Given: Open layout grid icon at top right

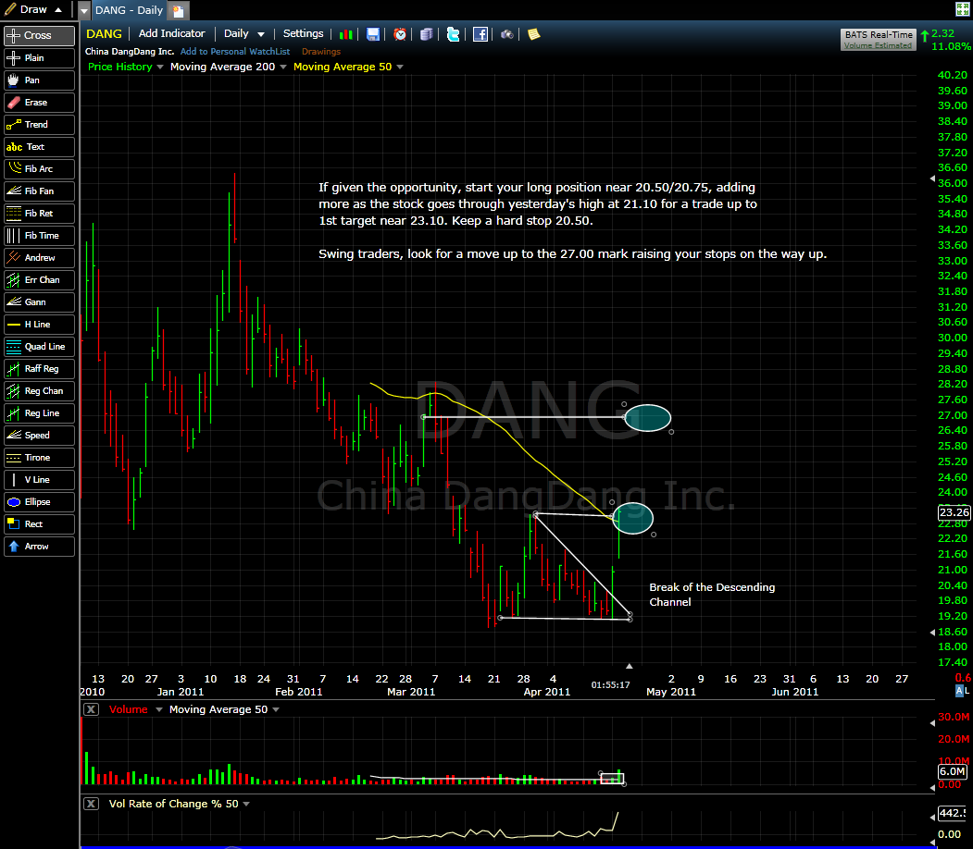Looking at the screenshot, I should pos(962,9).
